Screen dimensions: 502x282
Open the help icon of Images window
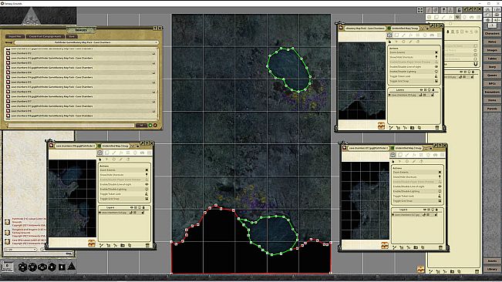click(x=155, y=29)
